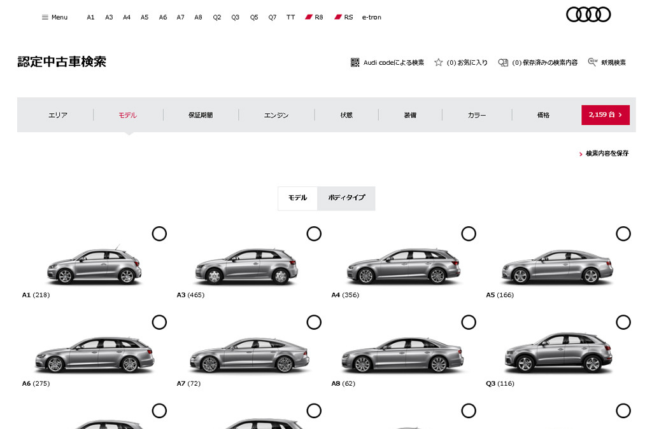
Task: Open the 価格 filter tab
Action: tap(543, 115)
